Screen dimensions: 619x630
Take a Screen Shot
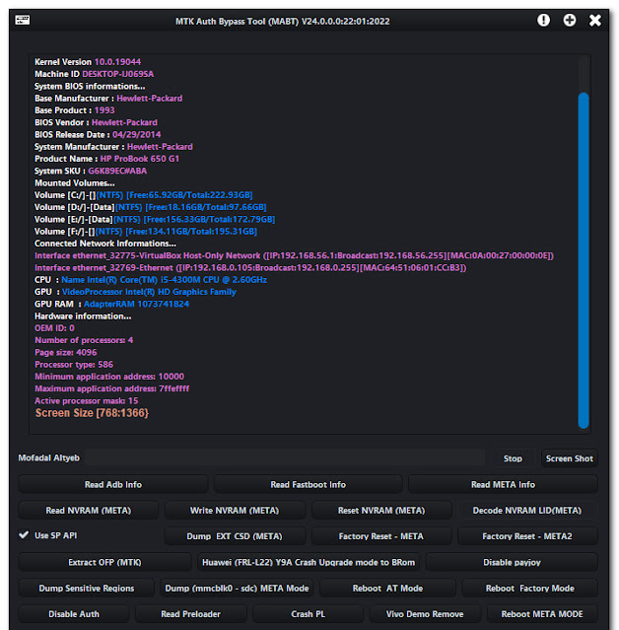[569, 458]
